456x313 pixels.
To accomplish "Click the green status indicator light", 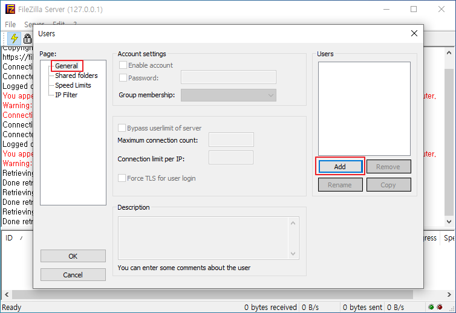I will pos(431,307).
